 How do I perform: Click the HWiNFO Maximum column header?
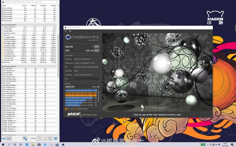42,6
